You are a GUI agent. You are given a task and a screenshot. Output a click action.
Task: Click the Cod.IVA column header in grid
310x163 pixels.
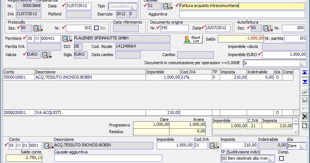[196, 72]
